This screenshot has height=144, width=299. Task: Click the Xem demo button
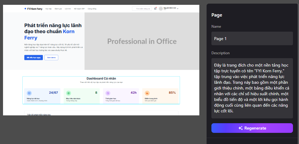point(51,58)
